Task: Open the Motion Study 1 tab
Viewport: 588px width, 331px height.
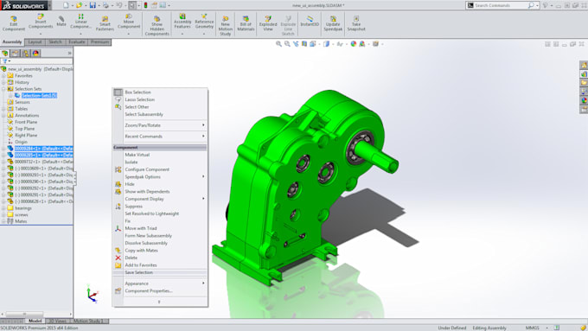Action: click(x=88, y=321)
